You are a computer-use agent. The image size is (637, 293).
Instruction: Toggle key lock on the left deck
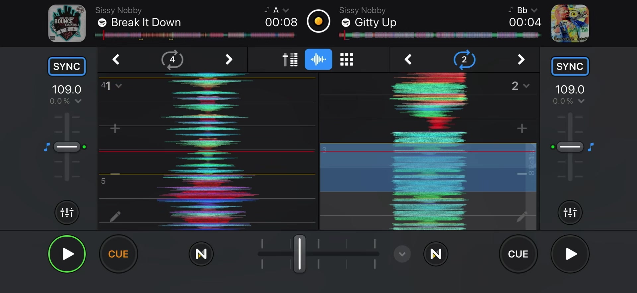[x=47, y=147]
